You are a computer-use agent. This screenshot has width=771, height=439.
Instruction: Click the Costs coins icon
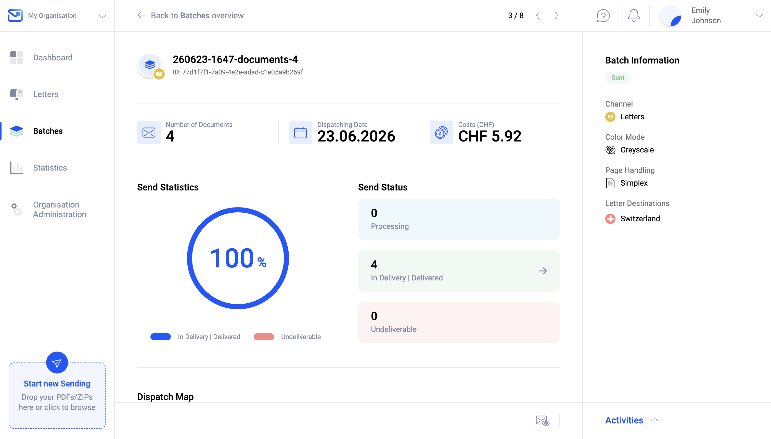click(441, 133)
